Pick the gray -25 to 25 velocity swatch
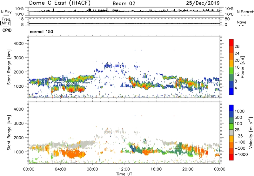 coord(231,132)
